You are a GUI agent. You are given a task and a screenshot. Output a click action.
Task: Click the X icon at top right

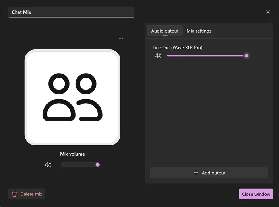(x=268, y=12)
